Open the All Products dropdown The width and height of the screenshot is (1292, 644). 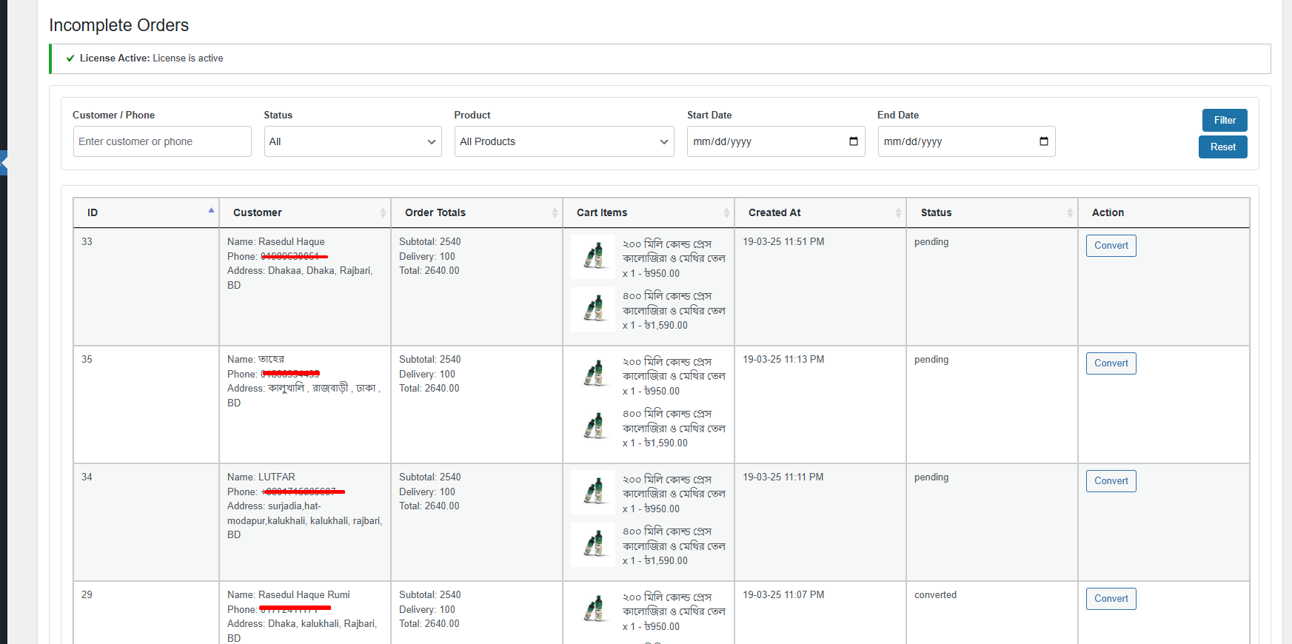point(563,141)
